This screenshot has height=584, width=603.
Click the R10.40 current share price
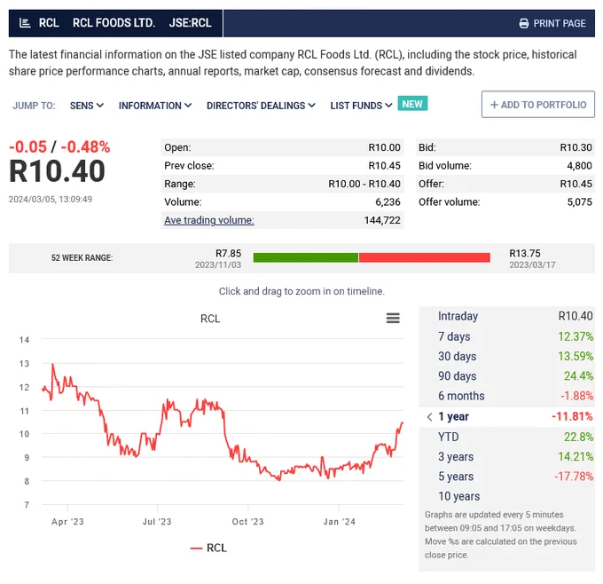[x=57, y=171]
